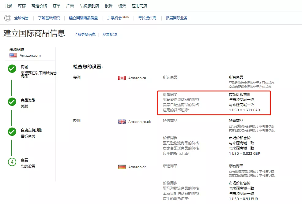Open the 拓展国际业务 section
Image resolution: width=302 pixels, height=204 pixels.
click(176, 18)
